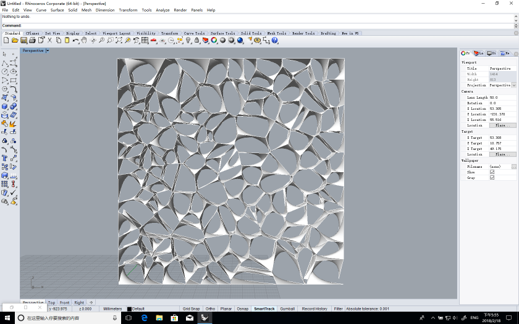Toggle Grid Snap in status bar

coord(191,309)
